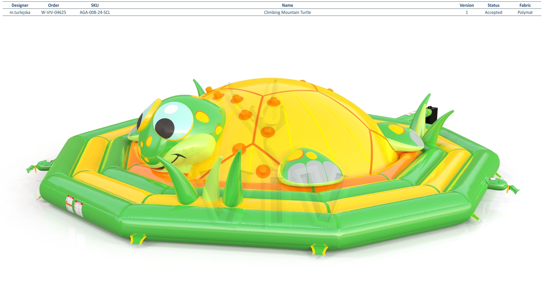This screenshot has width=544, height=306.
Task: Click the SKU column header
Action: coord(95,5)
